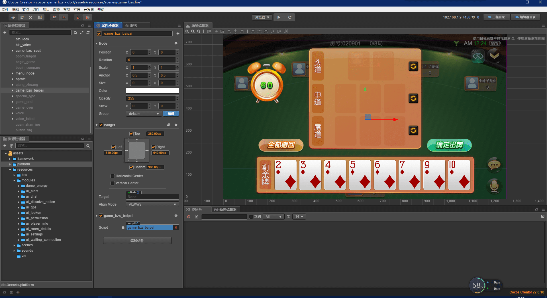The image size is (547, 298).
Task: Disable the Widget Top alignment checkbox
Action: pos(131,134)
